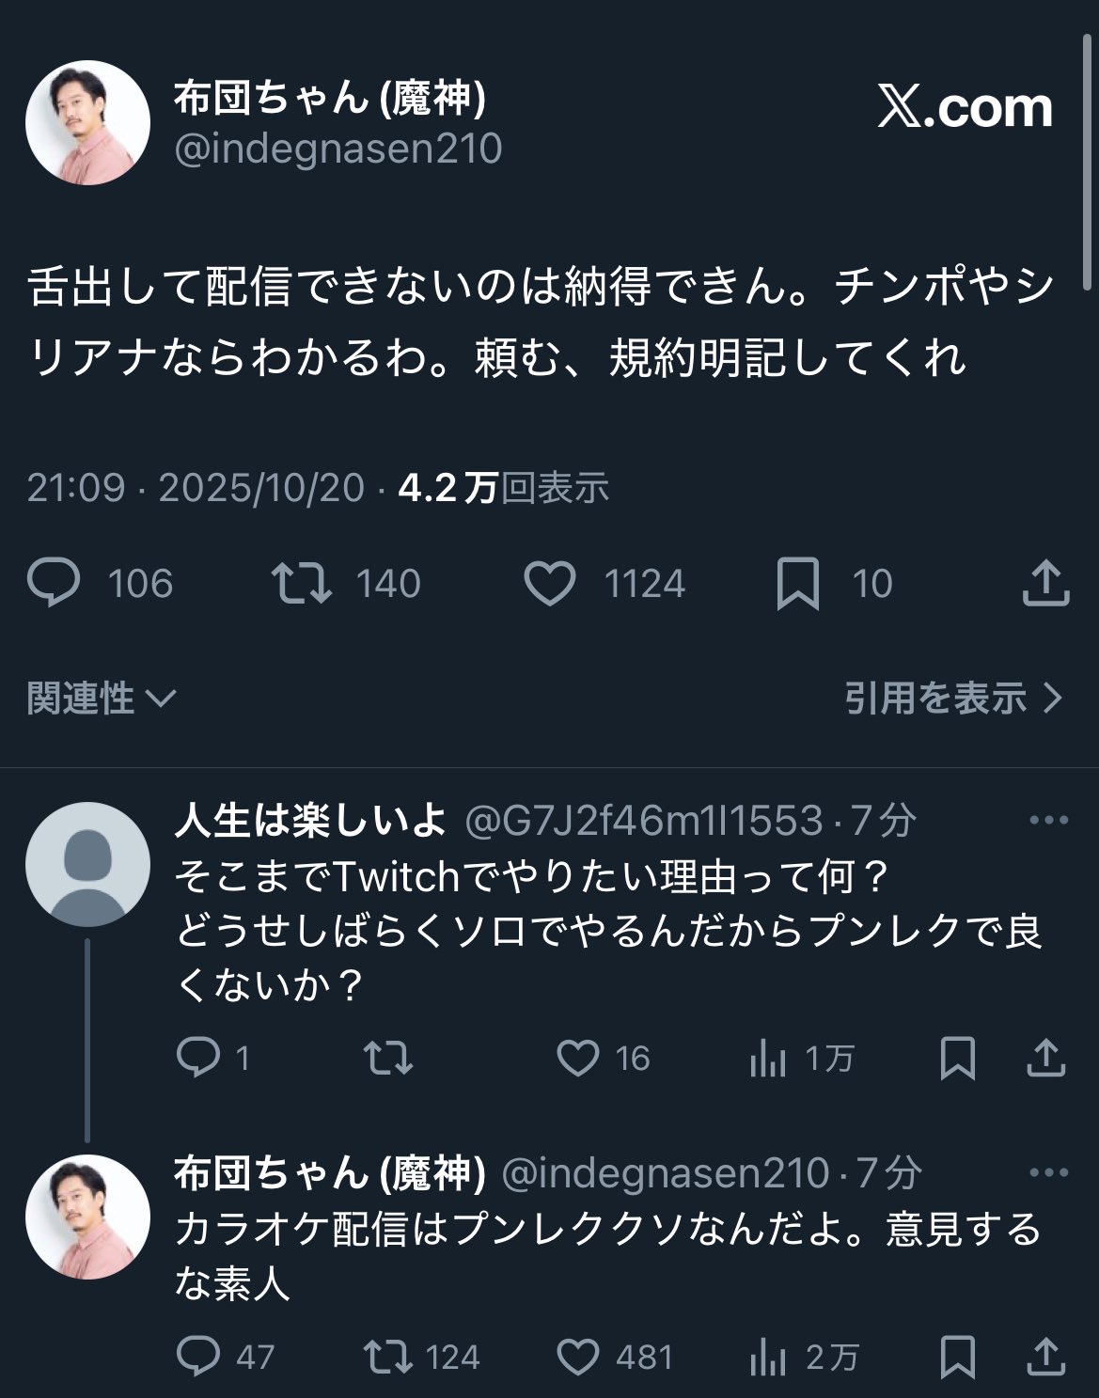
Task: Reply to 布団ちゃん's comment with 47 replies
Action: tap(198, 1357)
